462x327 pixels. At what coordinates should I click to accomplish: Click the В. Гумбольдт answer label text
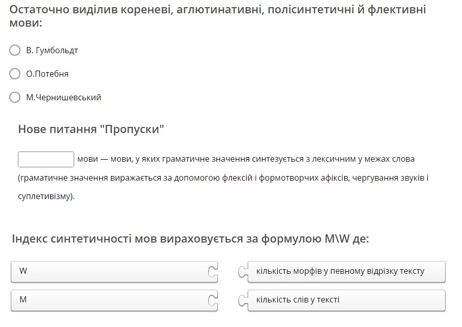(52, 50)
